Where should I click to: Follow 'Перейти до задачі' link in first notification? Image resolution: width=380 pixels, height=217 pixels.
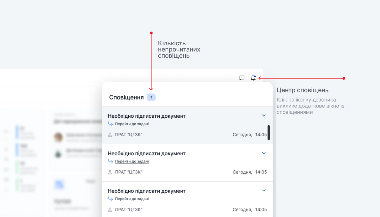coord(132,124)
